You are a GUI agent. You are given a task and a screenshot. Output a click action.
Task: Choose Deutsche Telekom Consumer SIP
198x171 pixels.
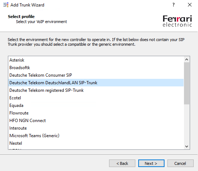(96, 75)
